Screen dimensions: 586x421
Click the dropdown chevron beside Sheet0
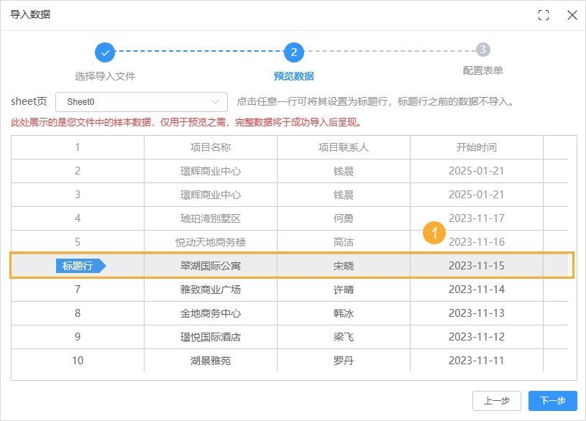coord(215,101)
